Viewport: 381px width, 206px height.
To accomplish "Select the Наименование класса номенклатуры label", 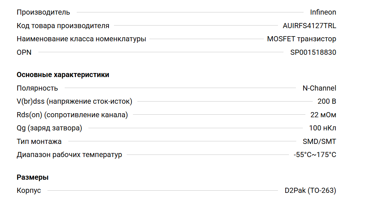I will pos(81,39).
